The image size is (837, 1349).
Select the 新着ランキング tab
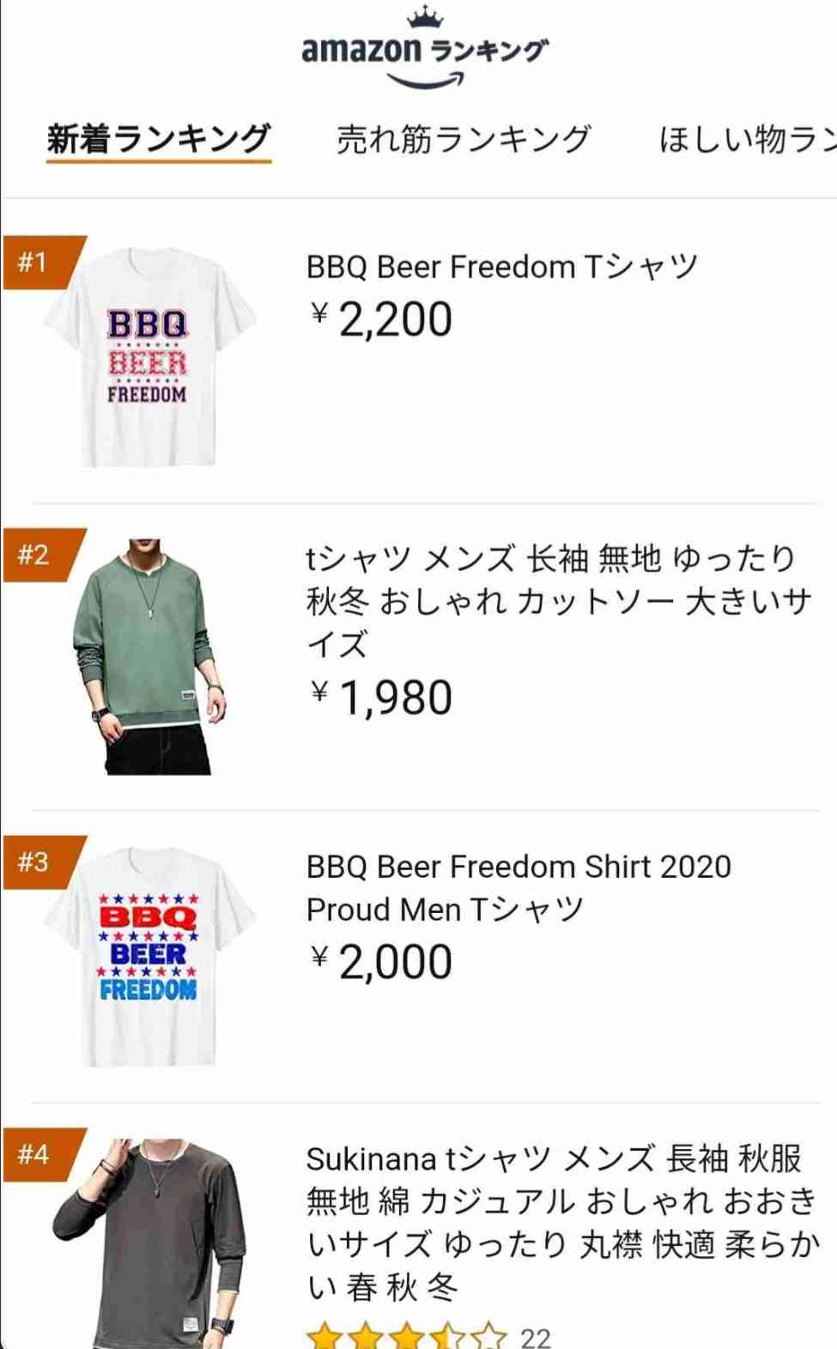[159, 138]
